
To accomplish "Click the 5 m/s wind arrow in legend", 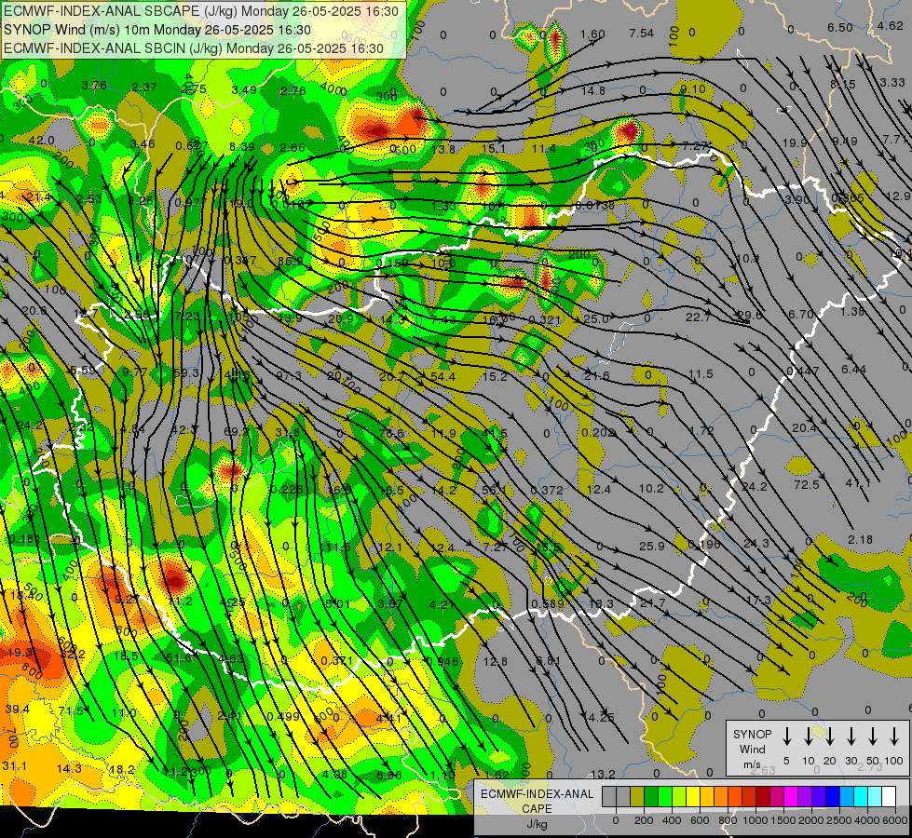I will [x=786, y=736].
